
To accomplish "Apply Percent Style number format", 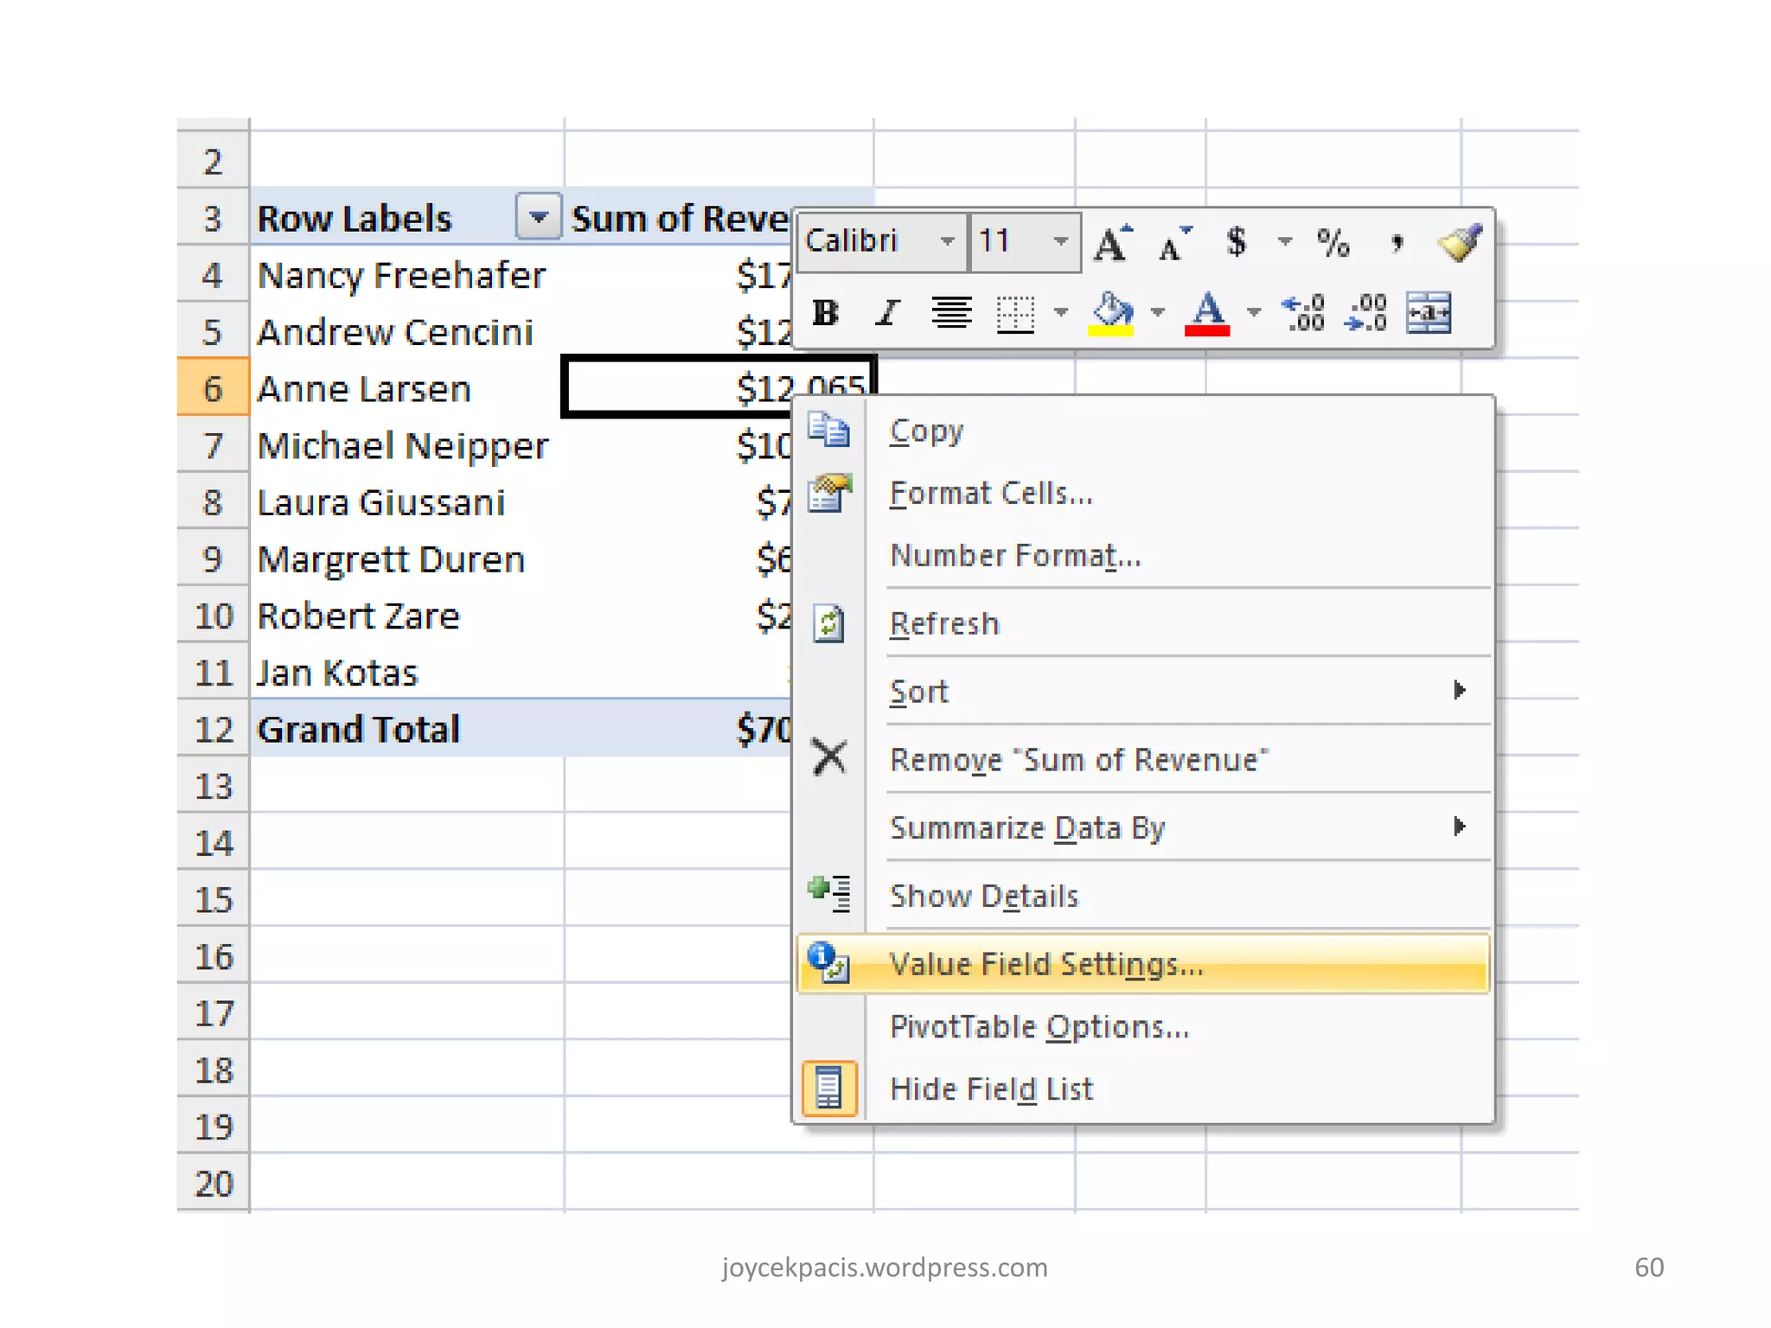I will tap(1332, 242).
